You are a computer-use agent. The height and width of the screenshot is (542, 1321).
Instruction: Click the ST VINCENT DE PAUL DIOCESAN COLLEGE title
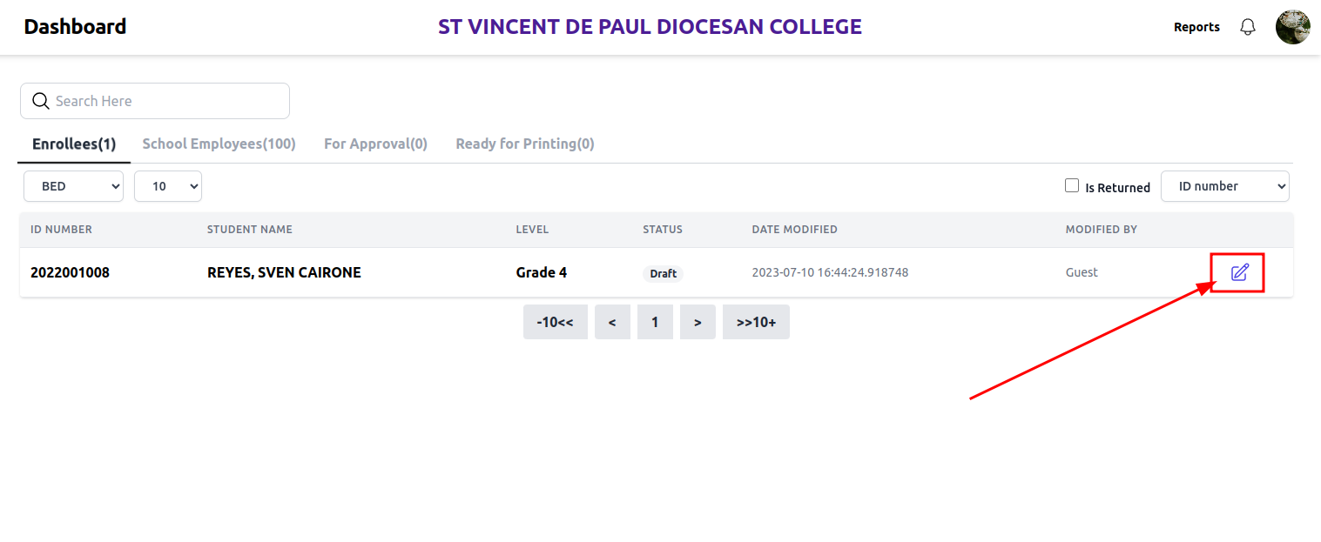tap(650, 27)
